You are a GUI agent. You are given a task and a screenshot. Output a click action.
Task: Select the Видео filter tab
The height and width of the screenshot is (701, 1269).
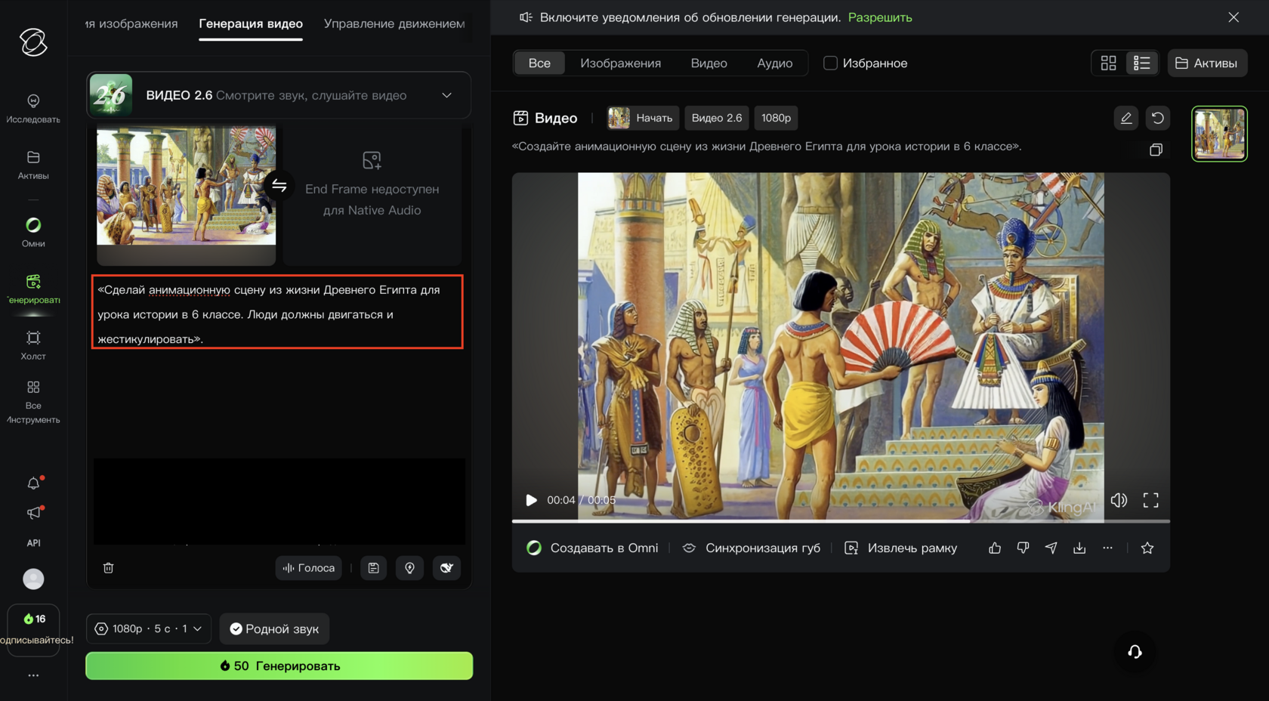pos(709,63)
